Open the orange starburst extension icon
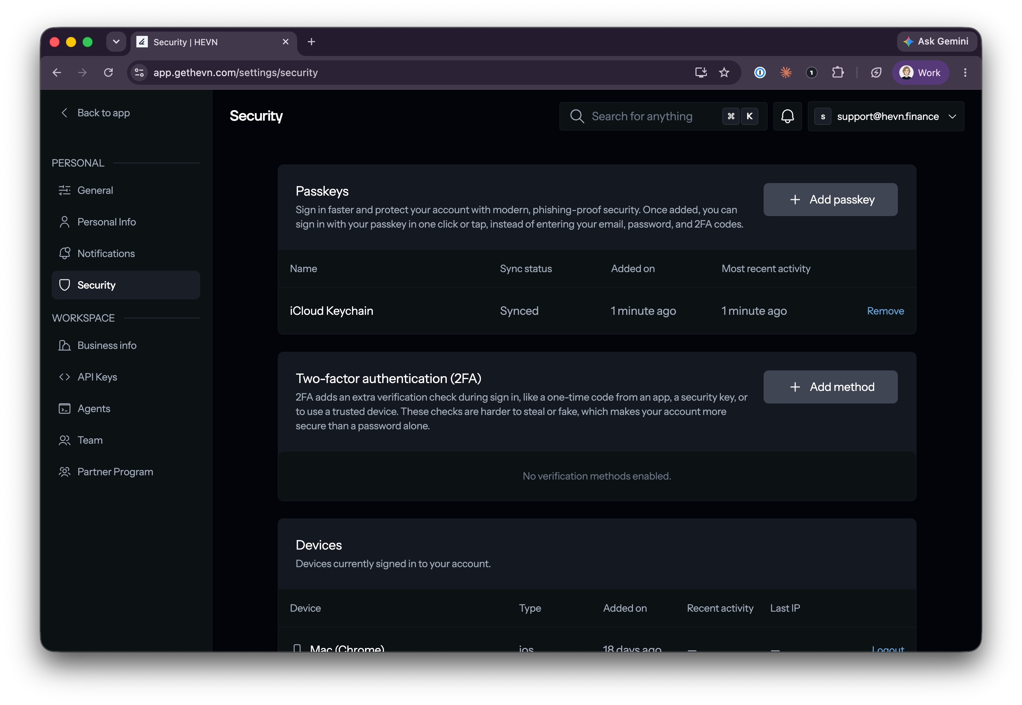The width and height of the screenshot is (1022, 705). point(786,73)
